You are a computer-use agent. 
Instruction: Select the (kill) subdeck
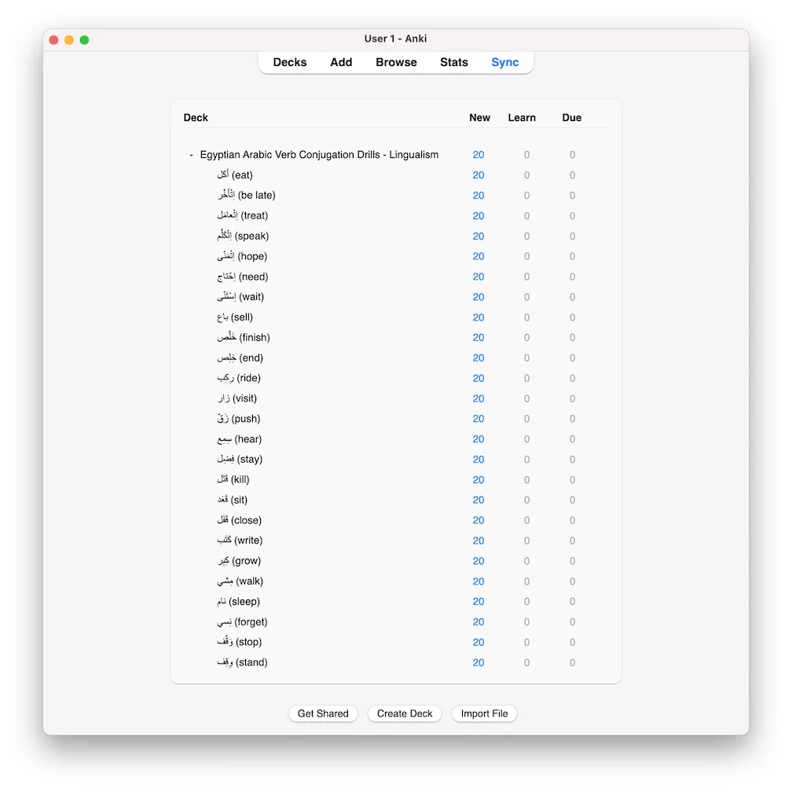233,479
